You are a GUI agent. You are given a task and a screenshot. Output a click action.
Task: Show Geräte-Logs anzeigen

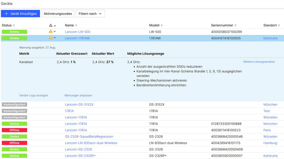click(x=34, y=95)
